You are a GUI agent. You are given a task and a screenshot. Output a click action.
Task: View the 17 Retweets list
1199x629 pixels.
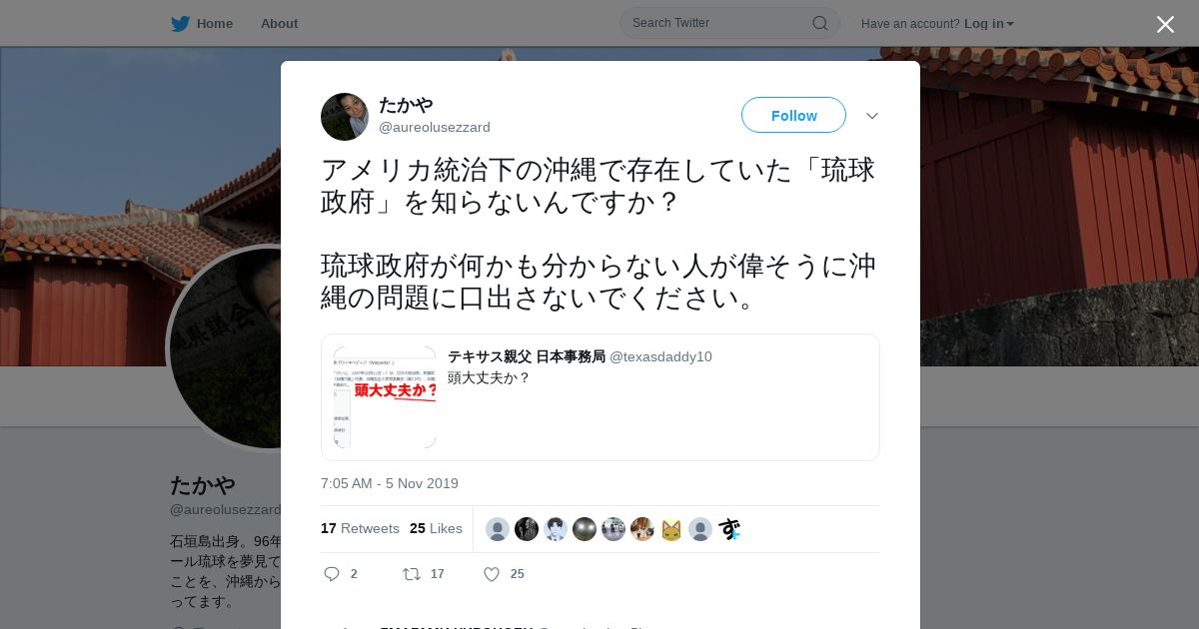[360, 528]
